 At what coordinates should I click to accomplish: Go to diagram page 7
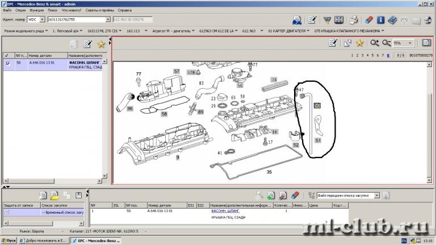click(383, 55)
